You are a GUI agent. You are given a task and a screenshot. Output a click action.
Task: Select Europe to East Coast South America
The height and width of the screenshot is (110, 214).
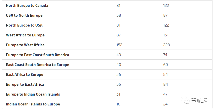pos(37,55)
